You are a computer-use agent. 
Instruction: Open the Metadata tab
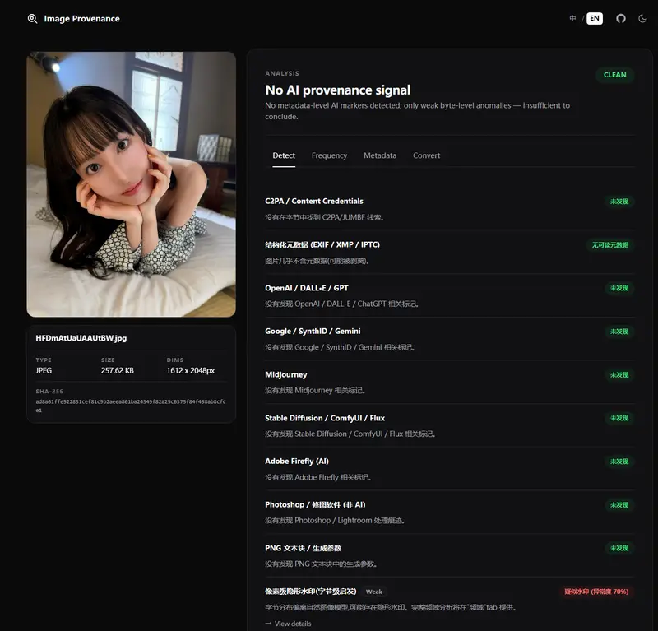[380, 155]
